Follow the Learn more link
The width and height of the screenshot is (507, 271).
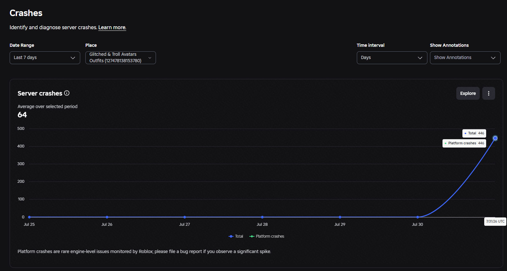[x=112, y=28]
